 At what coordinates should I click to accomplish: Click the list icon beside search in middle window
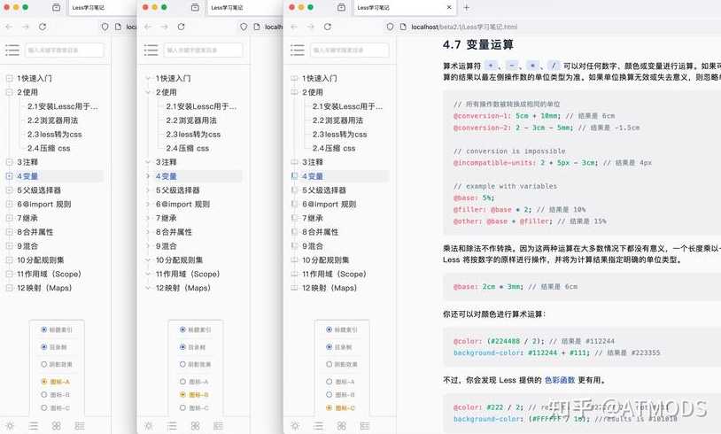151,50
